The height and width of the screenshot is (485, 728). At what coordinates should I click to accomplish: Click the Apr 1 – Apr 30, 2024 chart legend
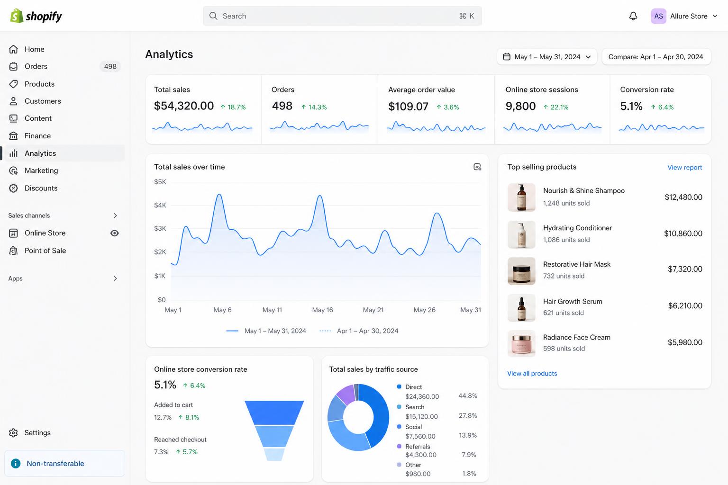coord(359,331)
